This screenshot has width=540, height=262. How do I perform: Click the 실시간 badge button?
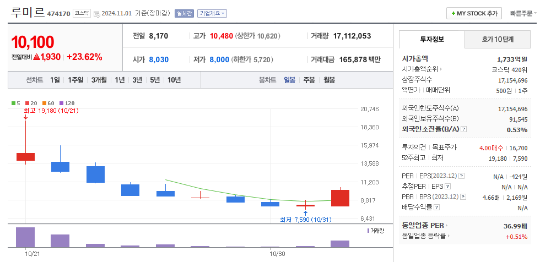(x=184, y=14)
